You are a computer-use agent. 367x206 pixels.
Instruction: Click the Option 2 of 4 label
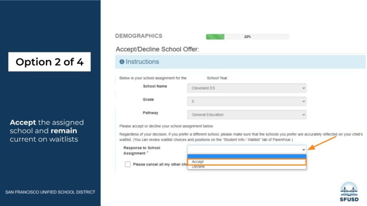49,62
